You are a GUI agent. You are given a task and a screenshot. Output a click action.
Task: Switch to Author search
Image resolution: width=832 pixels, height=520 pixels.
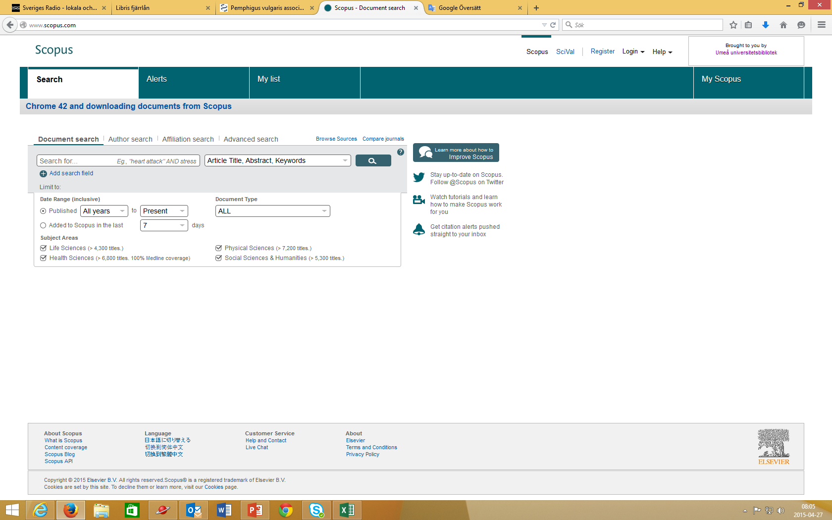(x=130, y=139)
